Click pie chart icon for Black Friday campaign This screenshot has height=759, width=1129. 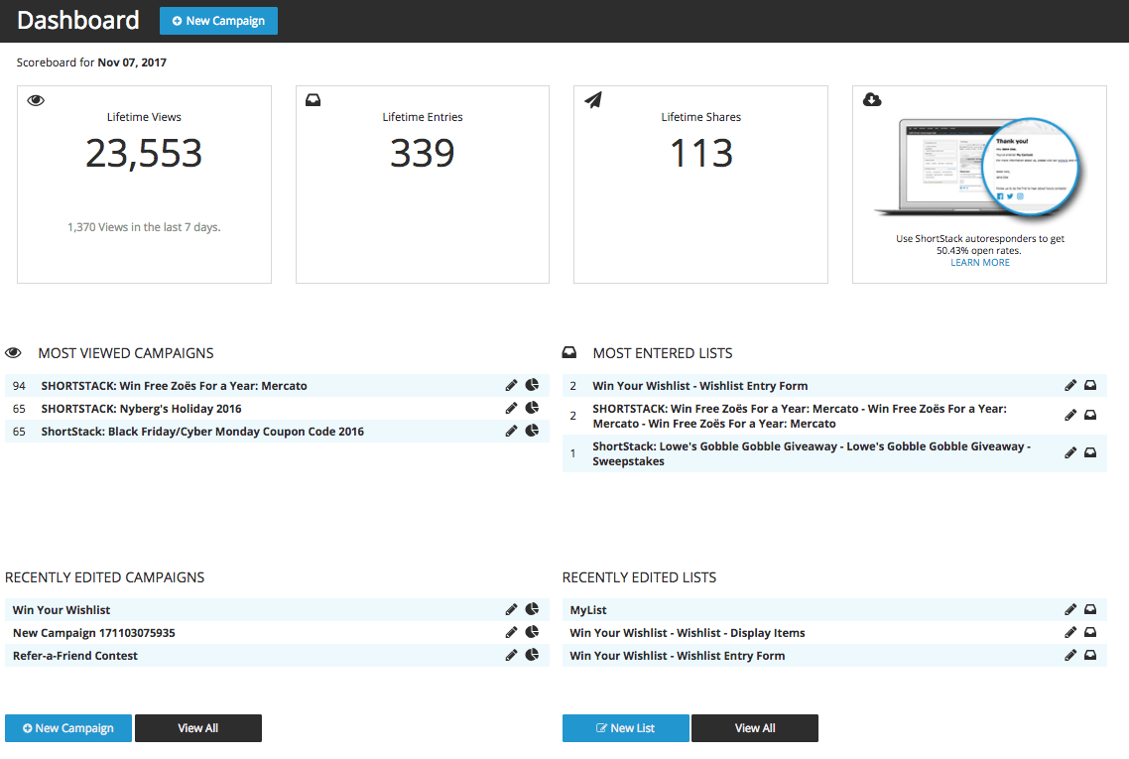pos(532,431)
